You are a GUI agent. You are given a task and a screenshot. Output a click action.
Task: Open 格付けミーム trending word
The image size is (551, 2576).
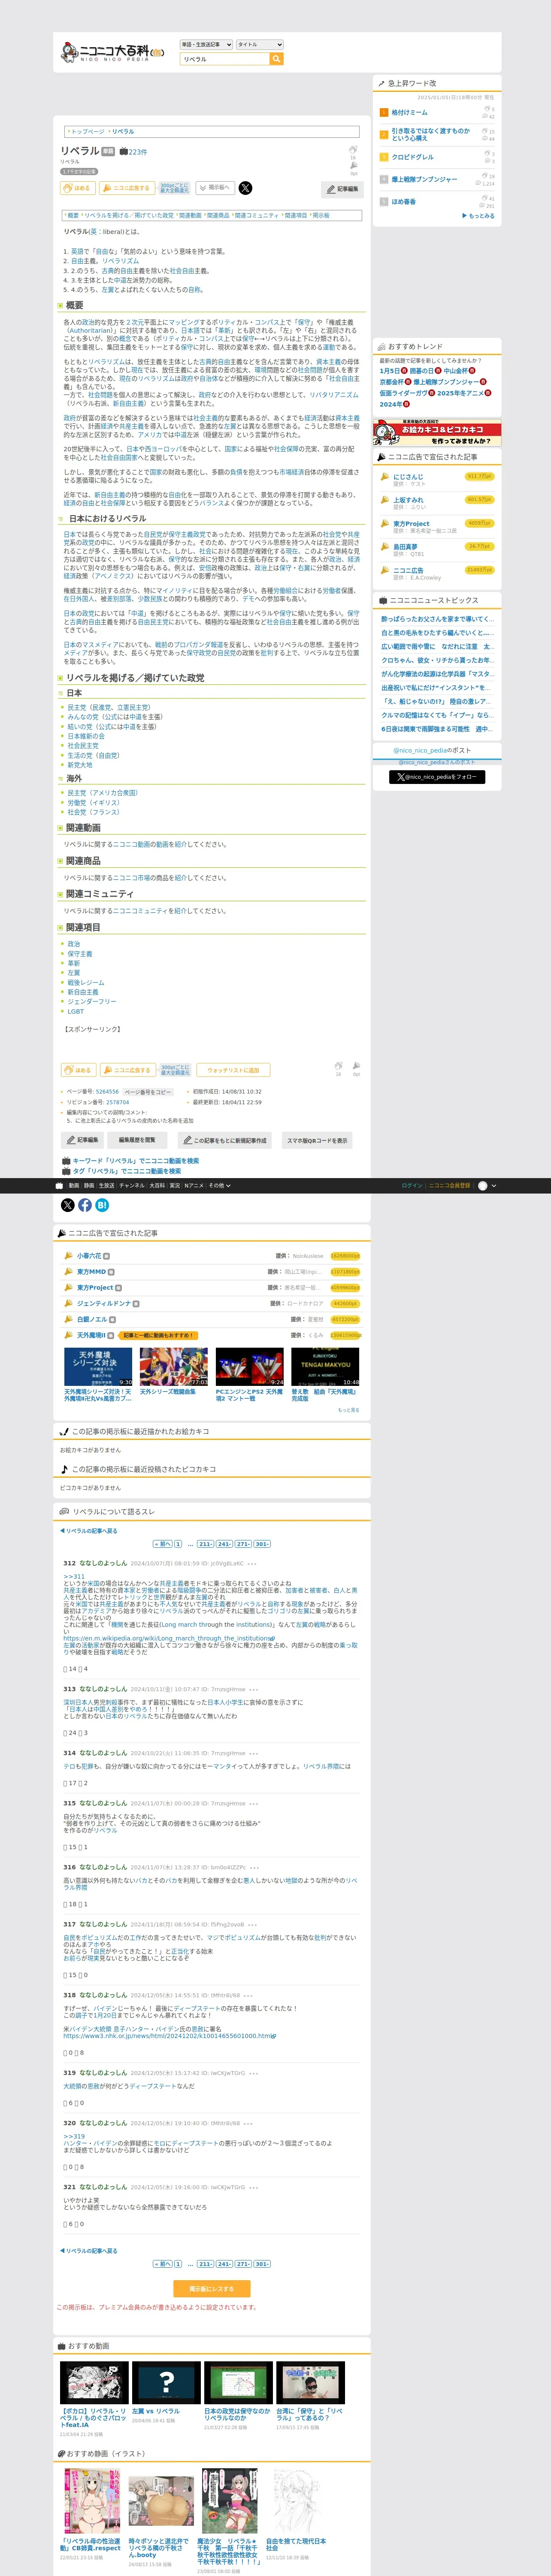[409, 113]
